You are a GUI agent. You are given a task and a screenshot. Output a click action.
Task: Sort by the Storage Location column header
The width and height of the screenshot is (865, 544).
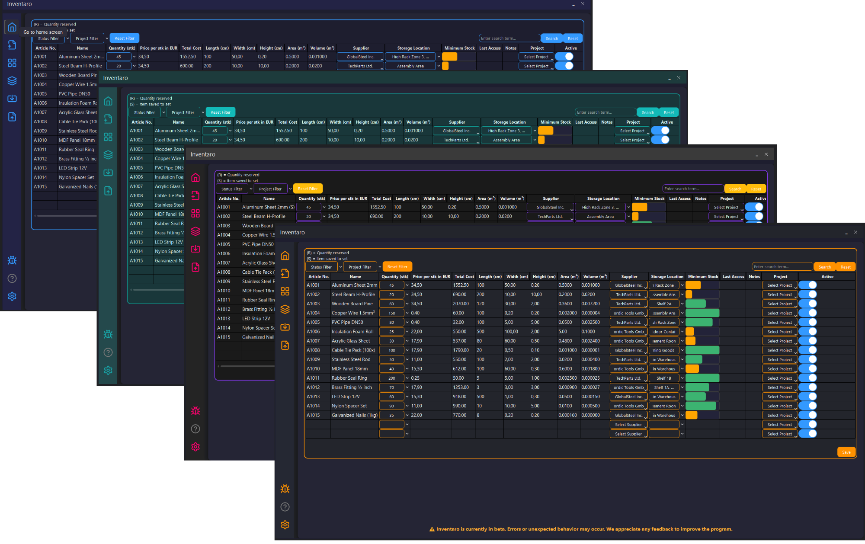(x=667, y=277)
